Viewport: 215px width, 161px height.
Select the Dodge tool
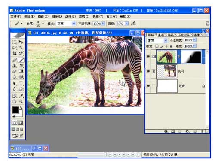click(x=21, y=77)
